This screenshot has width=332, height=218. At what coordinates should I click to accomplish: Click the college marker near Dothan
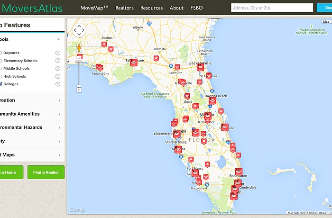click(x=104, y=44)
